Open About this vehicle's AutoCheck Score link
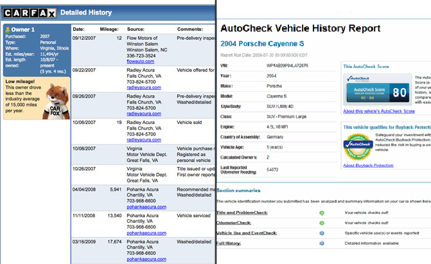 [x=379, y=111]
